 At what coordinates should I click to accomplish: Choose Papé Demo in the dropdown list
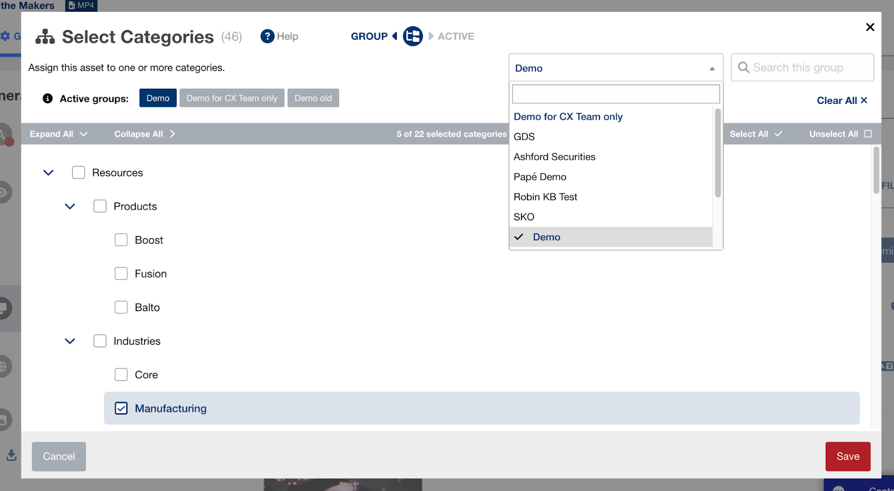click(x=540, y=177)
